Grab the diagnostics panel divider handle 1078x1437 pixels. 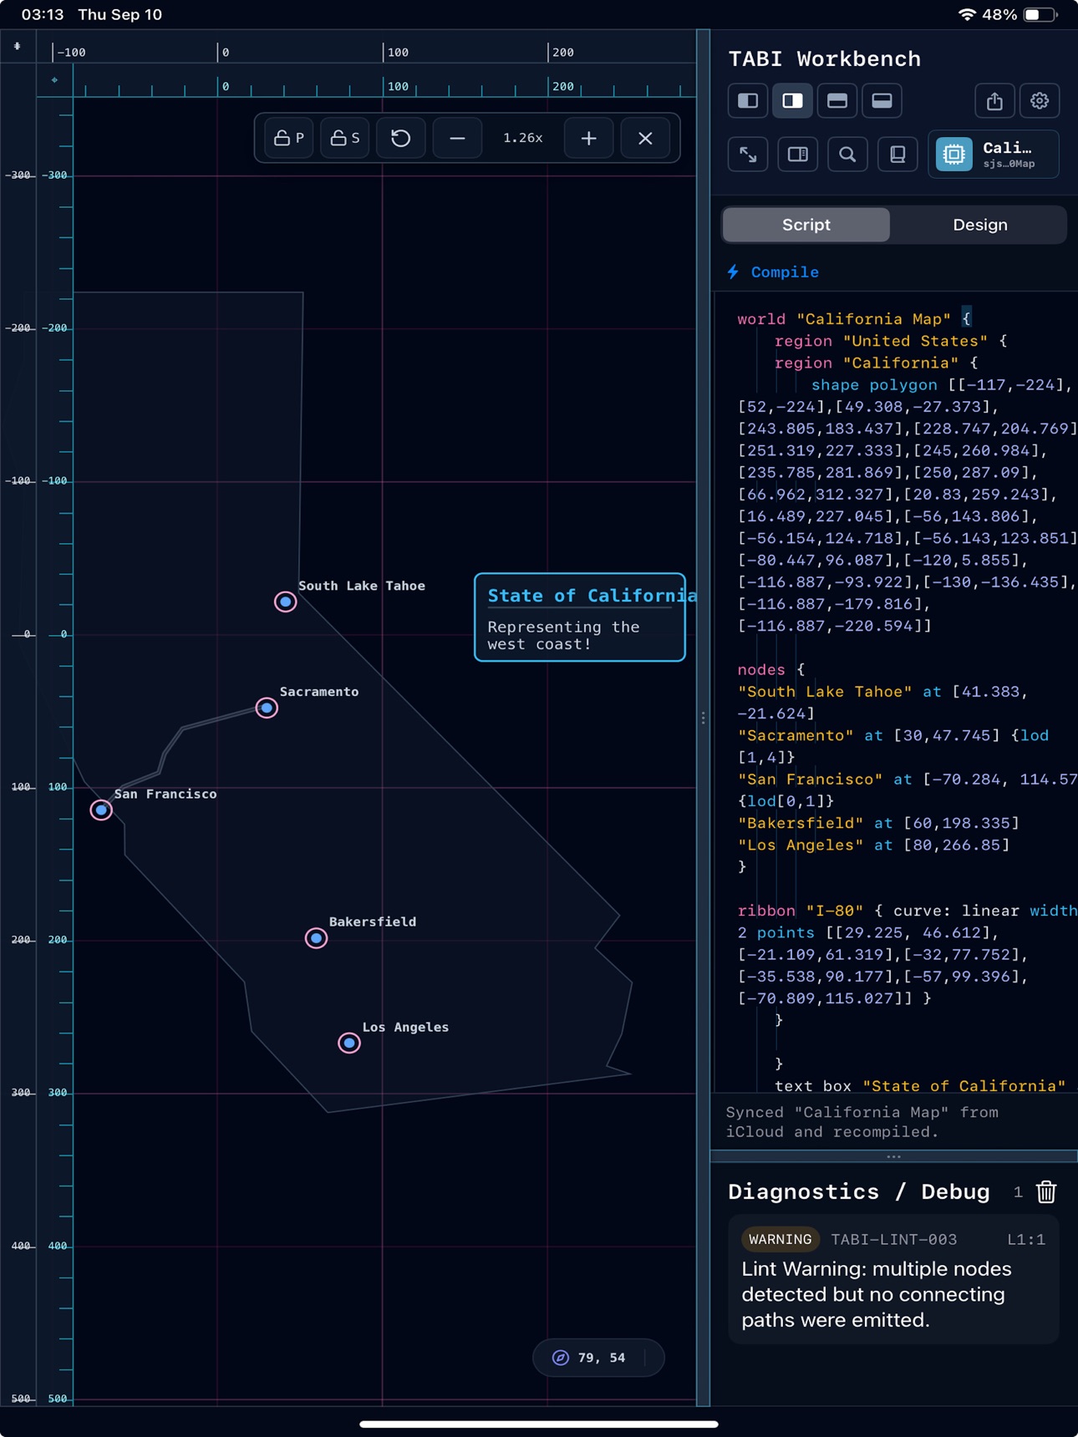pyautogui.click(x=893, y=1157)
